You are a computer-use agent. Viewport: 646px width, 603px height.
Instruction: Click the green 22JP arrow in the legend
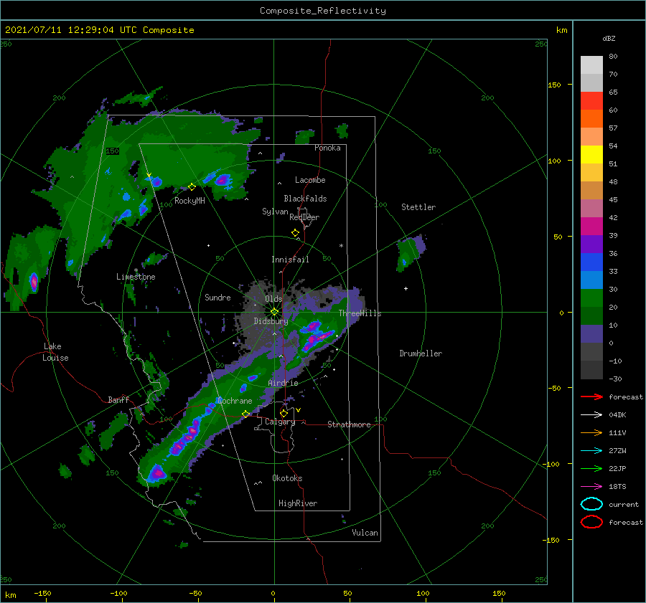click(x=591, y=468)
